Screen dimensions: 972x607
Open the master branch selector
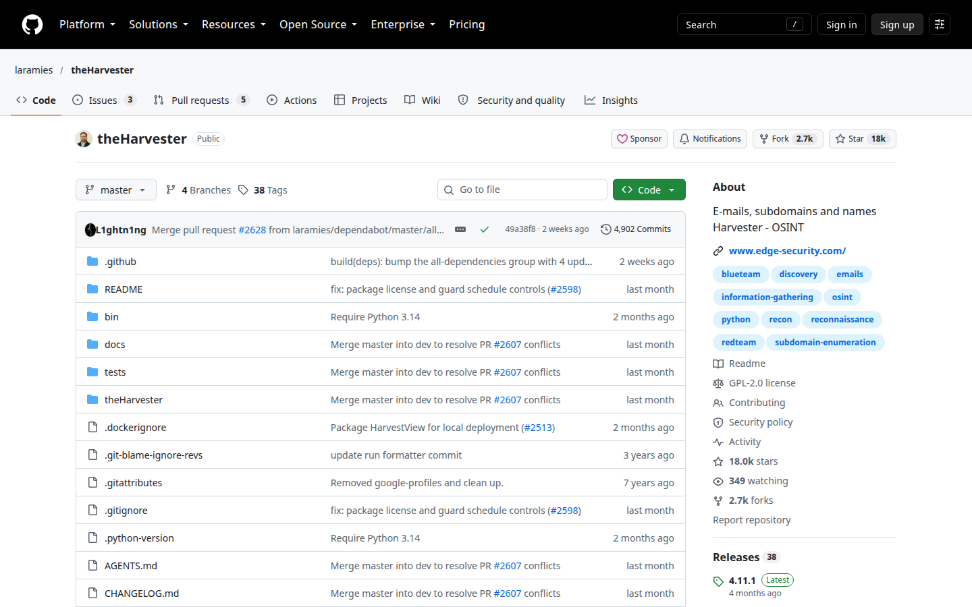(116, 190)
